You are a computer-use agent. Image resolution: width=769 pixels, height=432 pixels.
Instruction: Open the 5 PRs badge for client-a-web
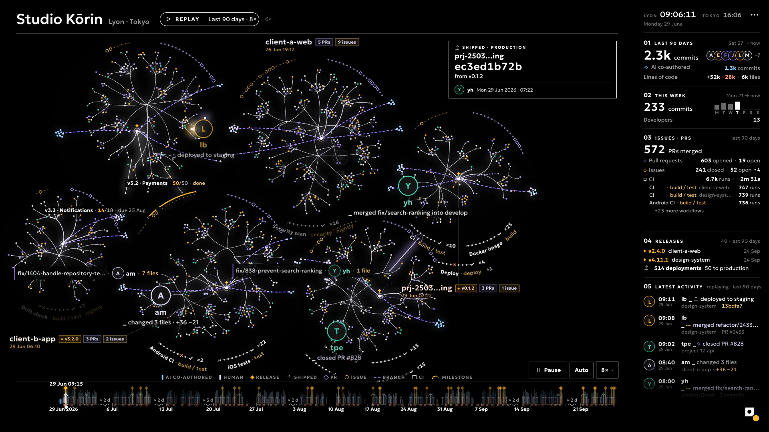324,42
